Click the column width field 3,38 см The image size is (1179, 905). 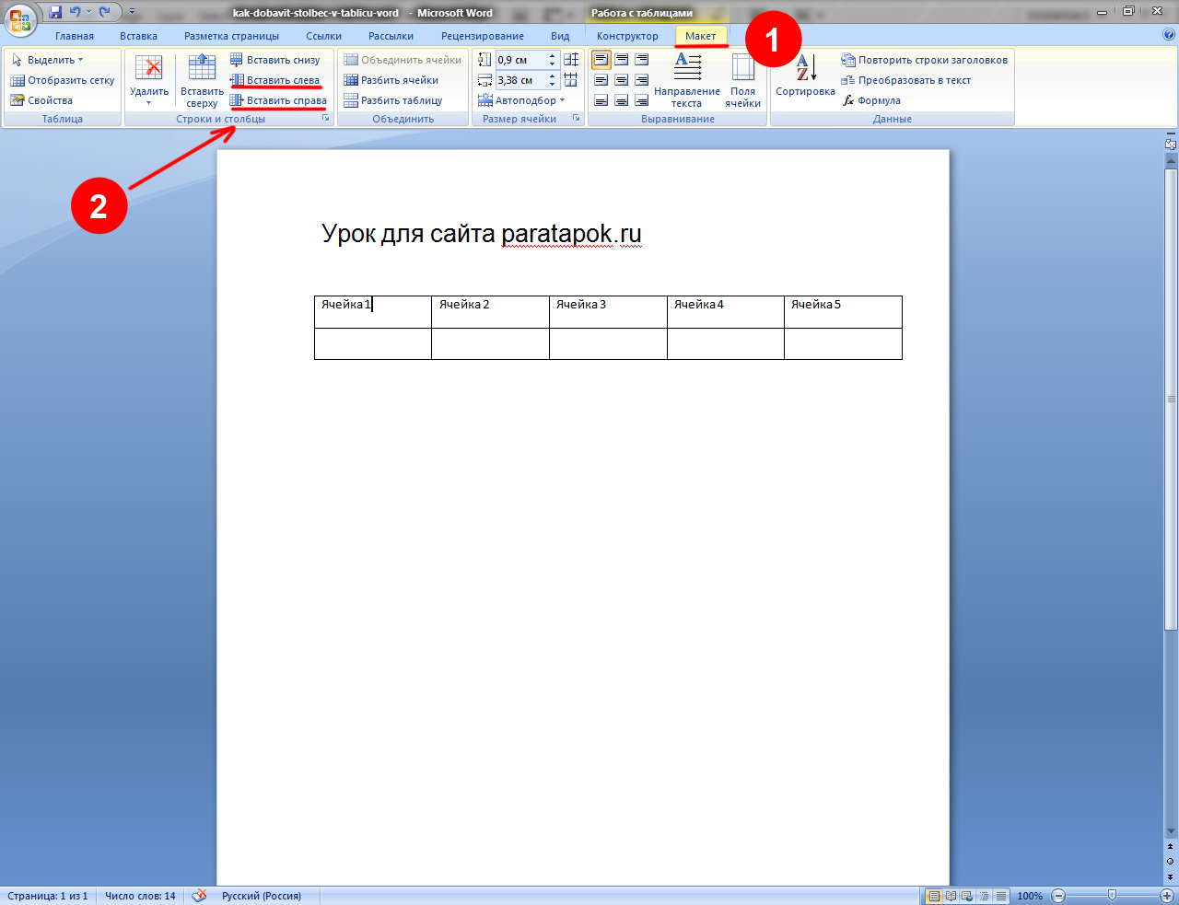(521, 80)
